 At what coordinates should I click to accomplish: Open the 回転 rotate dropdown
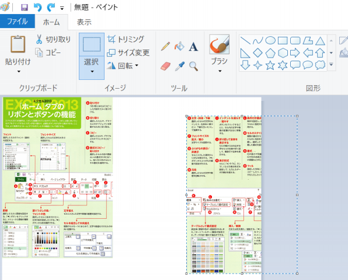[x=123, y=66]
